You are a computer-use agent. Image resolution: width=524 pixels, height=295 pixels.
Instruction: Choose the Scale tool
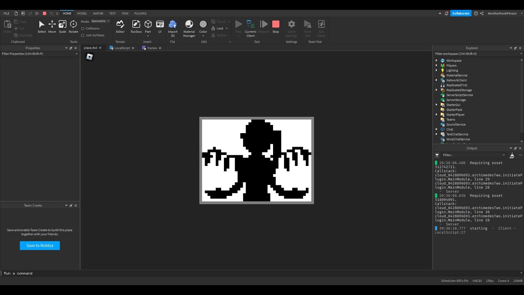point(62,27)
